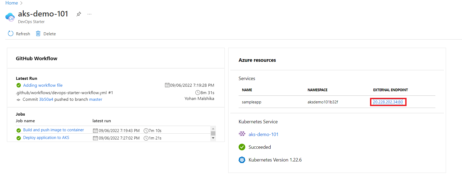The height and width of the screenshot is (175, 462).
Task: Open aks-demo-101 Kubernetes Service link
Action: (263, 134)
